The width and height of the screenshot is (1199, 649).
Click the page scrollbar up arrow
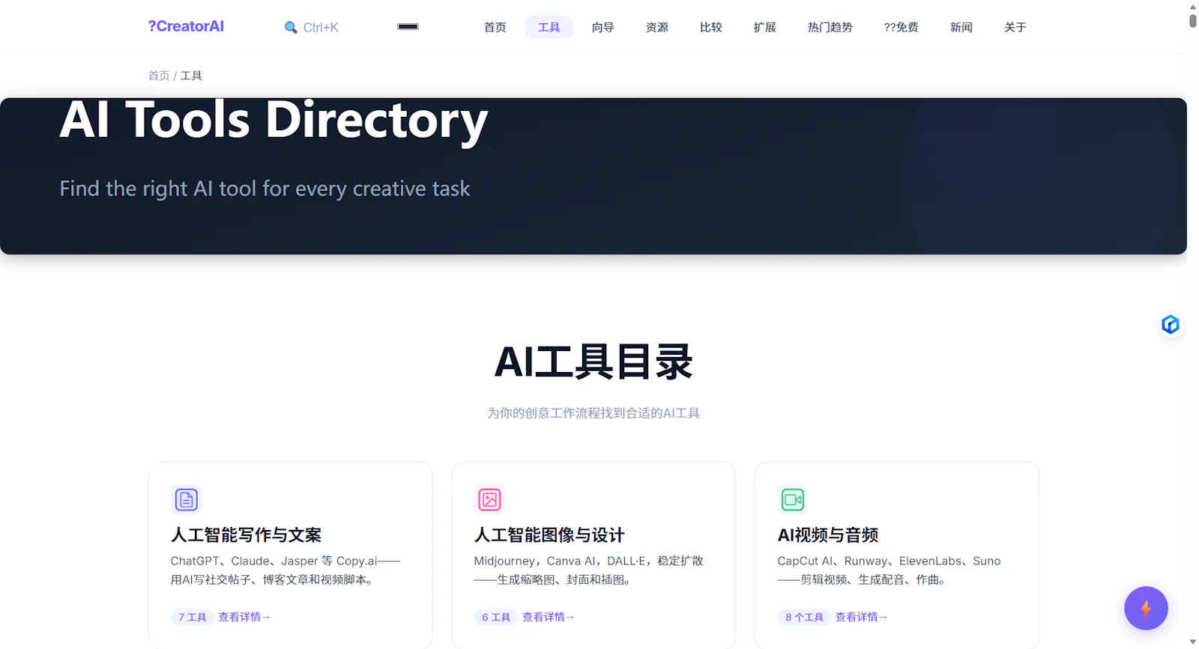[1193, 6]
